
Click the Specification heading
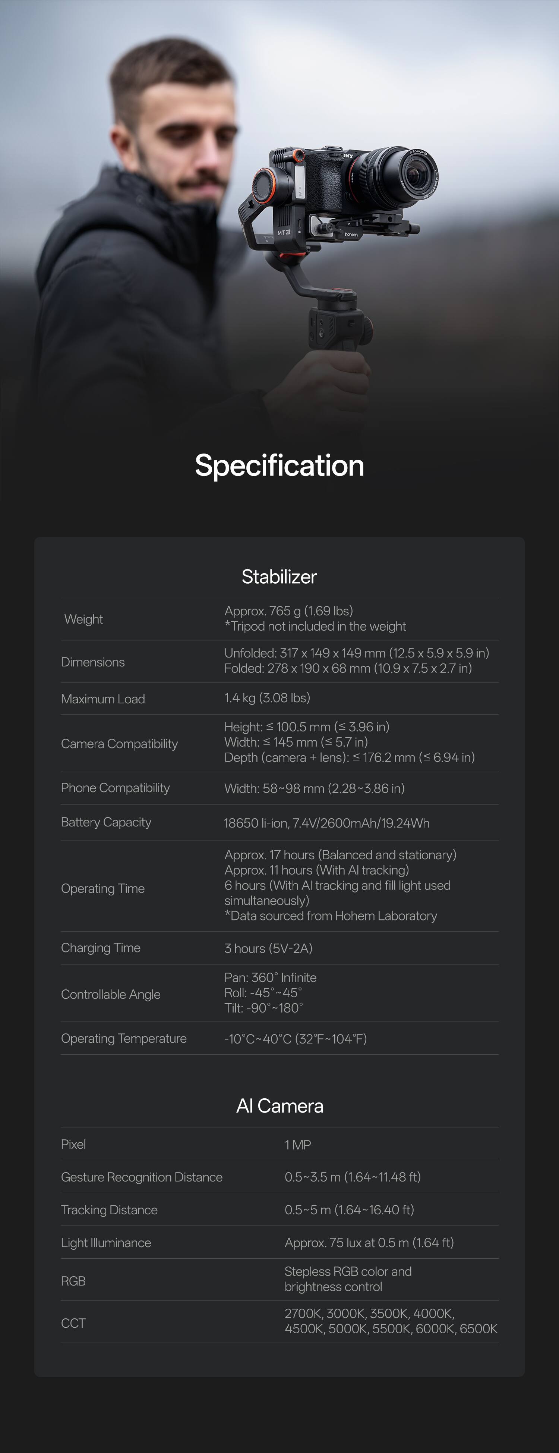click(279, 466)
